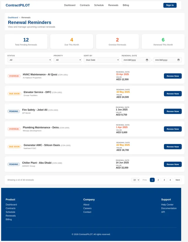Open Contracts link in footer
188x242 pixels.
point(11,208)
